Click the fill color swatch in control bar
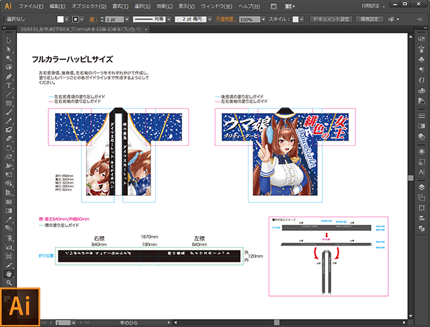 click(60, 20)
